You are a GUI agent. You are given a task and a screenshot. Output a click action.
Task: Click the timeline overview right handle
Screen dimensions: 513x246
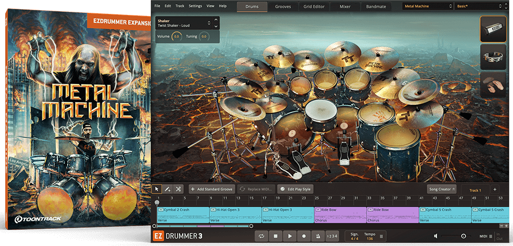pos(251,226)
